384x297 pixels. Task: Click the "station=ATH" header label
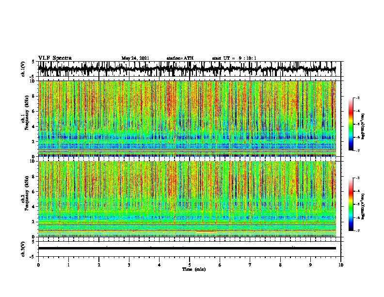click(180, 58)
